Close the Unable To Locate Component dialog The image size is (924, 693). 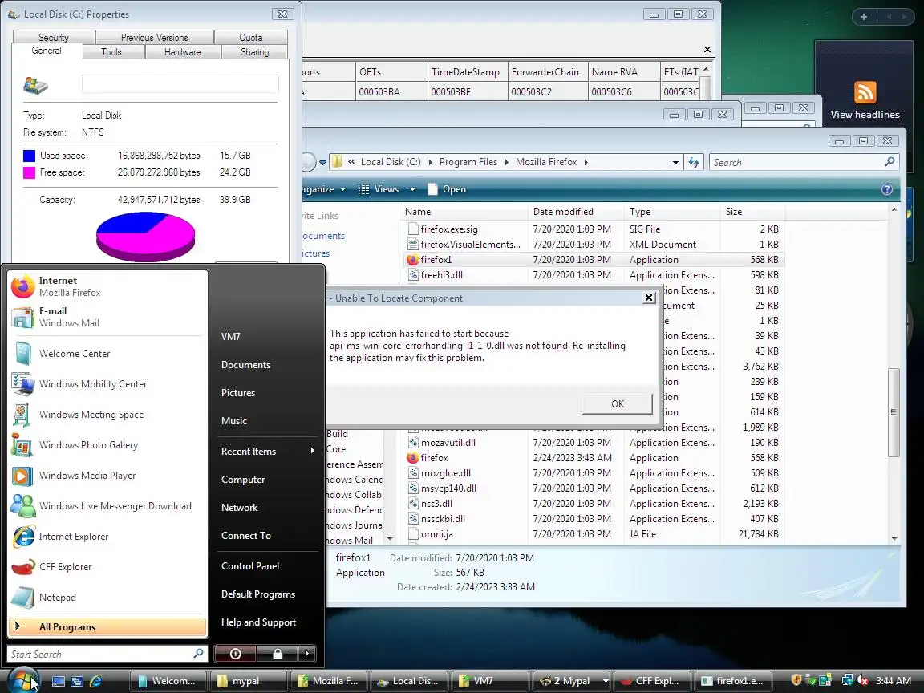648,298
